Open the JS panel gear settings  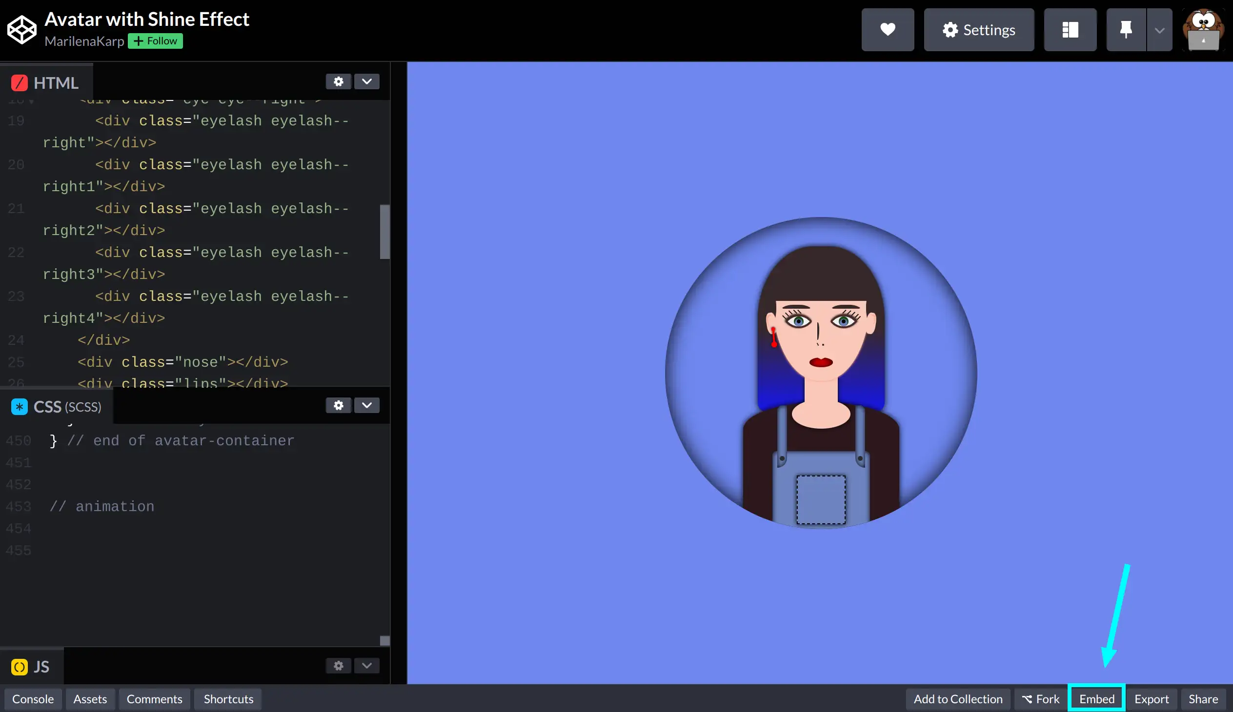click(338, 665)
